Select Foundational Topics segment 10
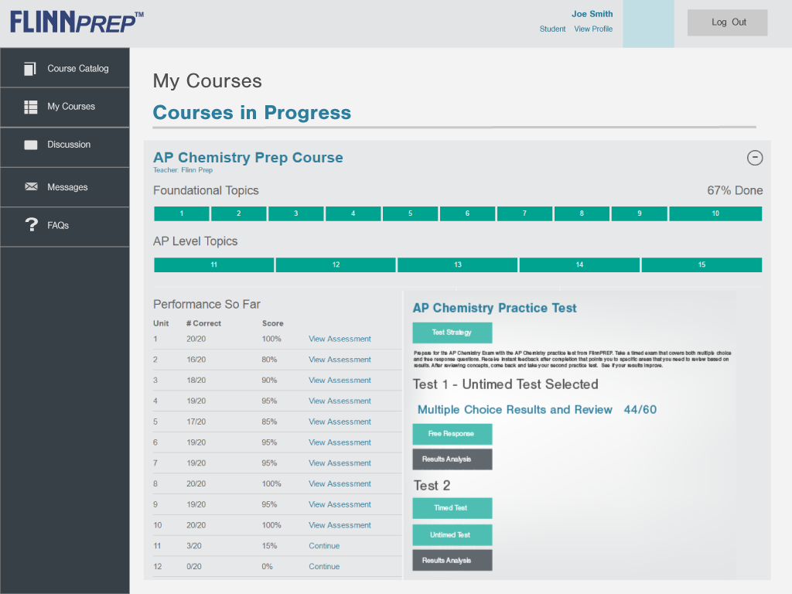The image size is (792, 594). tap(715, 213)
